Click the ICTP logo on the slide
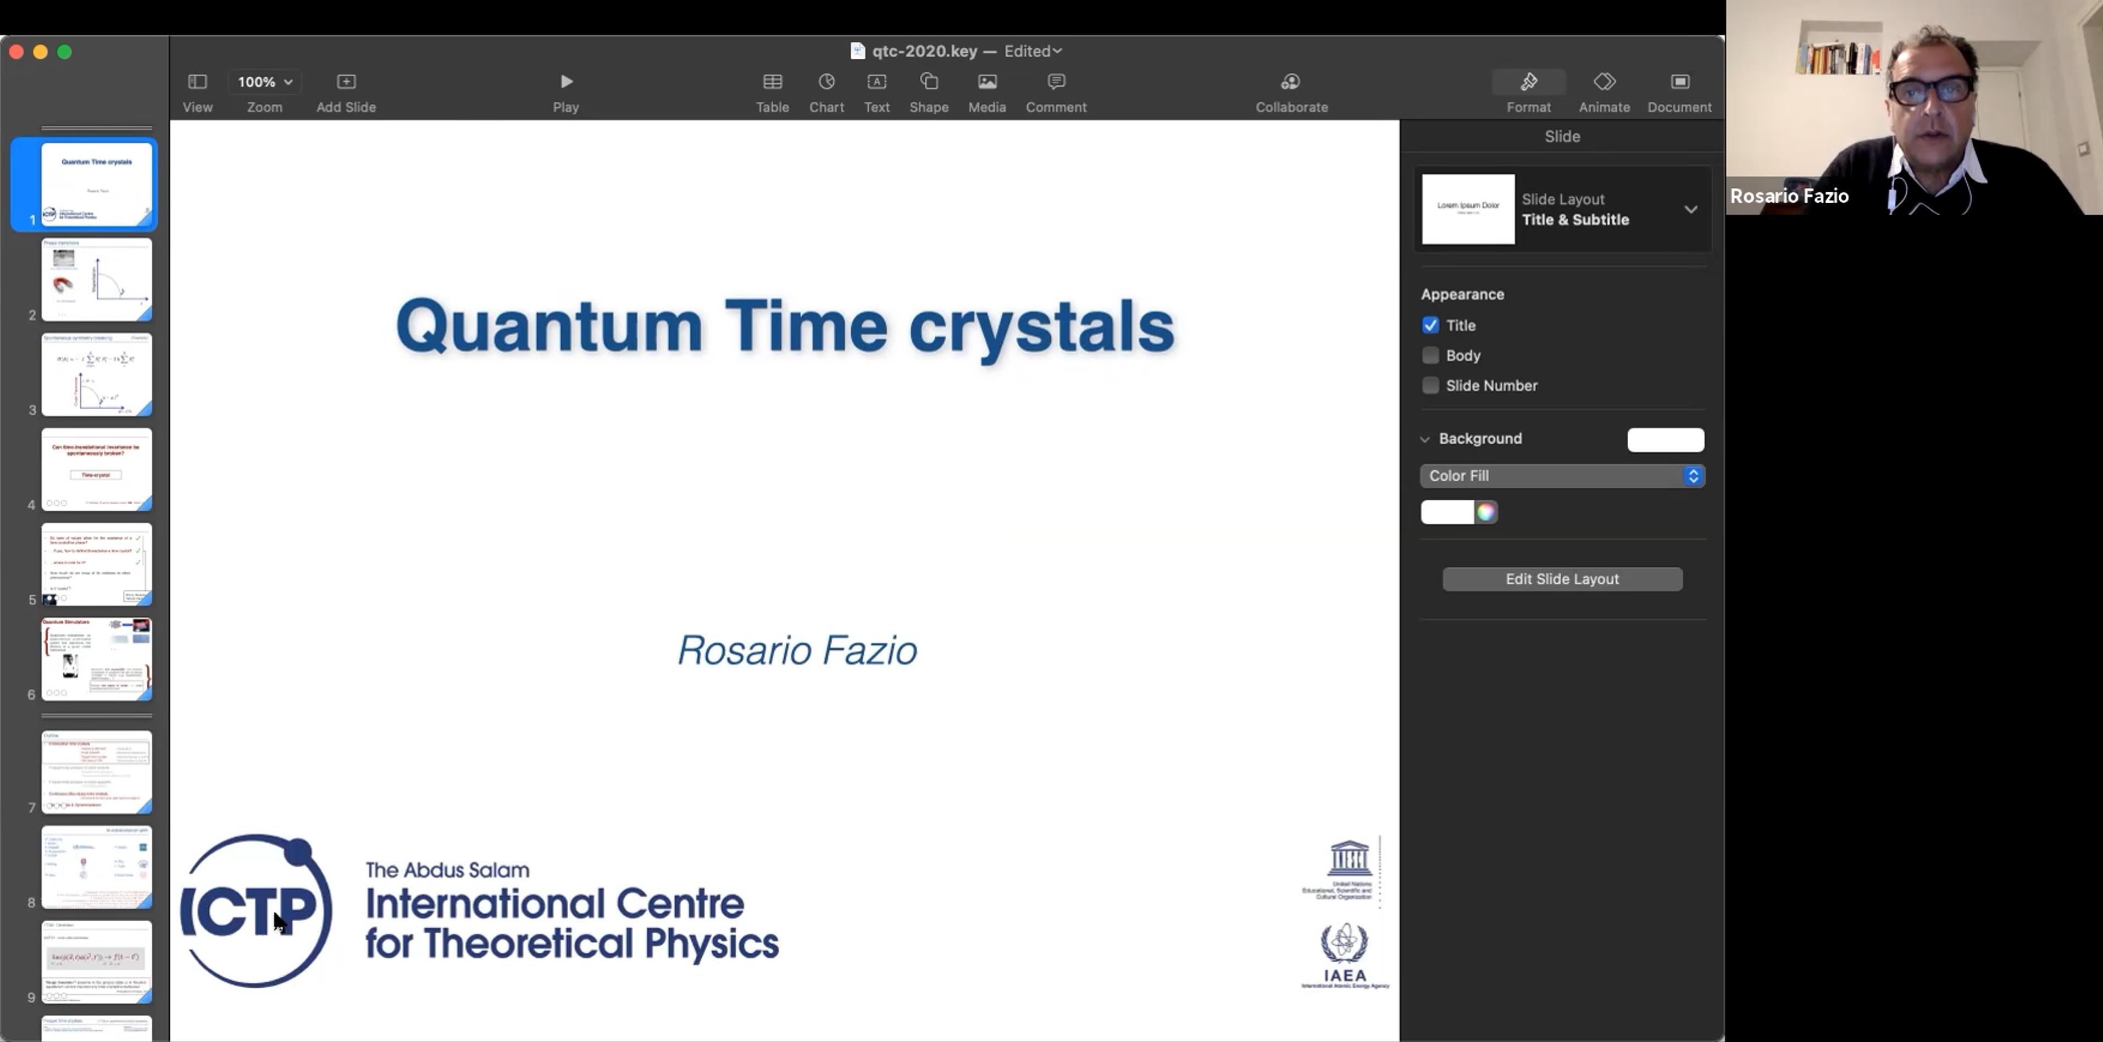Screen dimensions: 2103x1042 pyautogui.click(x=256, y=910)
